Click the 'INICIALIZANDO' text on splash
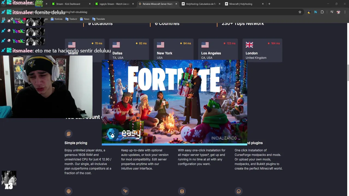 pos(224,138)
